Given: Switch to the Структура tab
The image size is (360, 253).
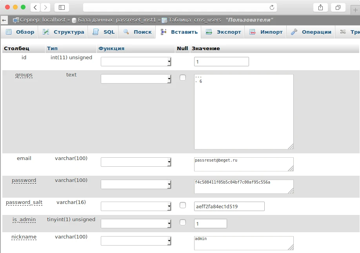Looking at the screenshot, I should click(64, 32).
